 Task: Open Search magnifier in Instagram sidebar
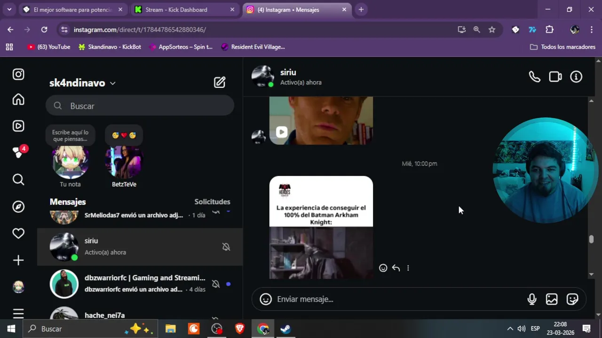click(x=18, y=179)
